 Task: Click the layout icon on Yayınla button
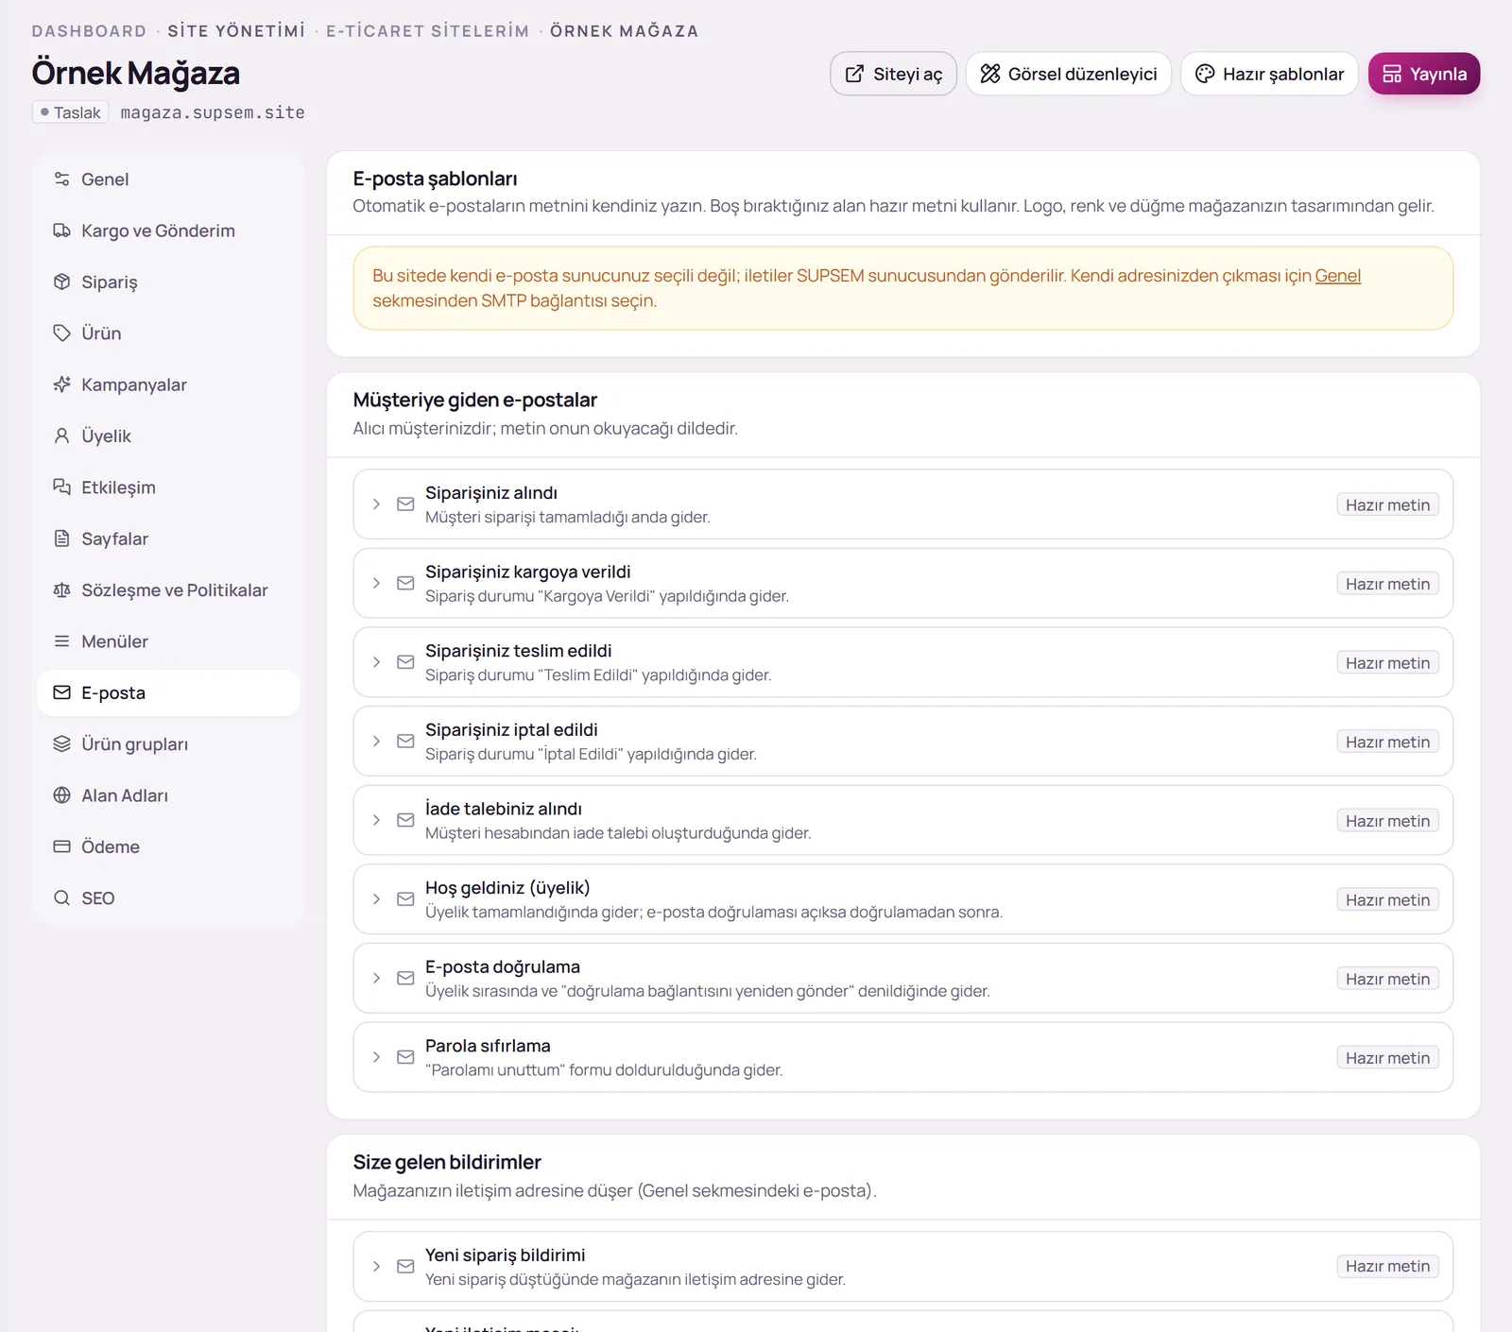pos(1392,74)
